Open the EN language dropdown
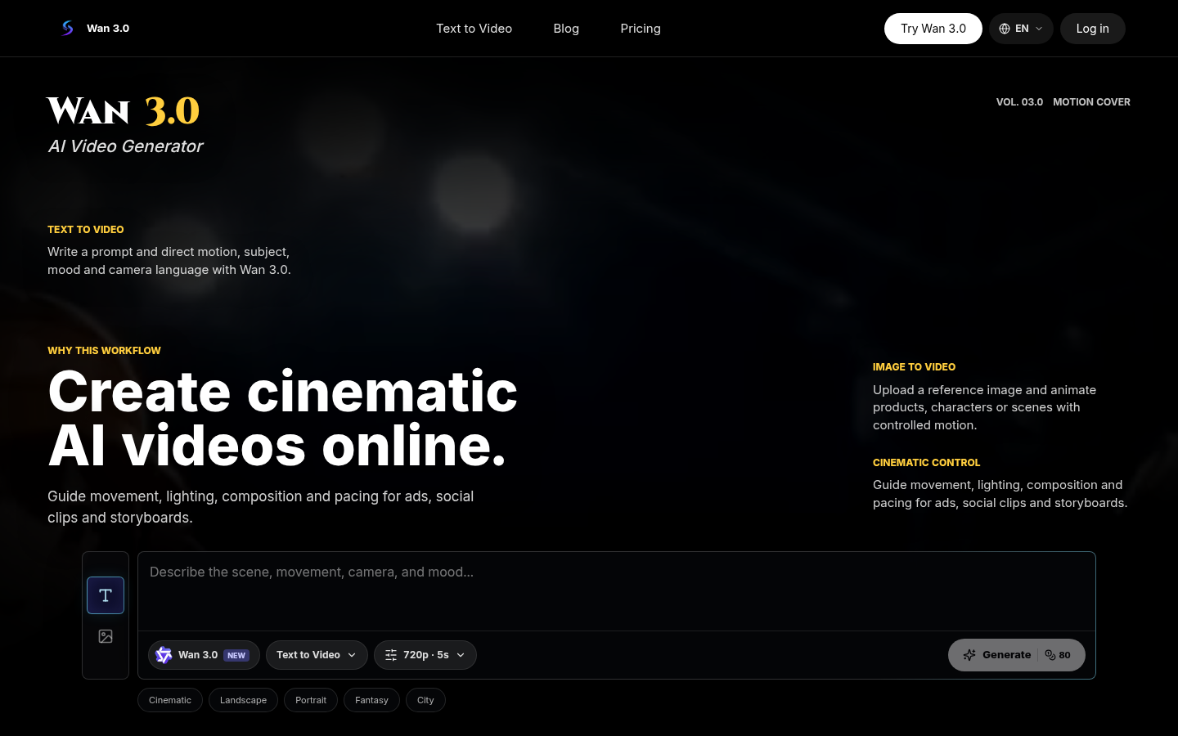This screenshot has height=736, width=1178. 1021,29
